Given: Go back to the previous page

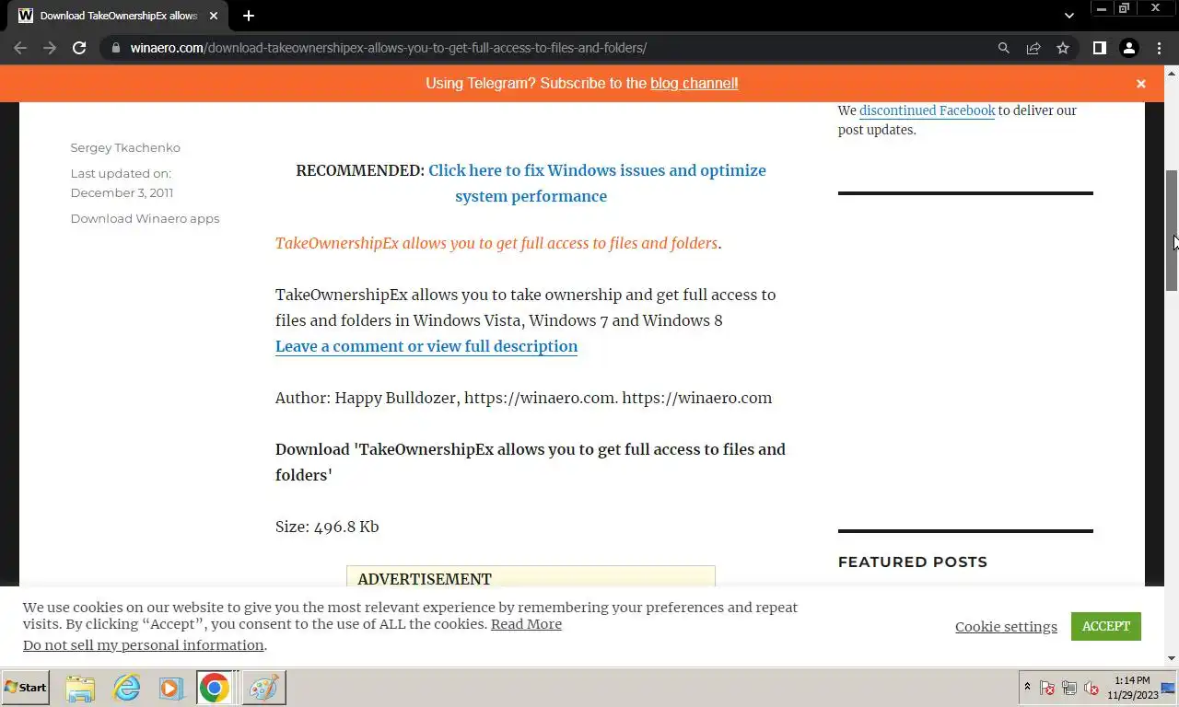Looking at the screenshot, I should (20, 48).
